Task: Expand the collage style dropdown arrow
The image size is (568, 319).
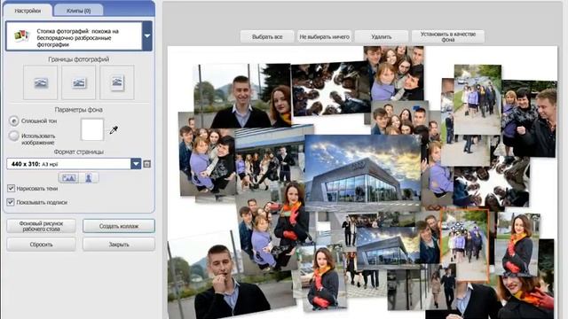Action: (x=147, y=35)
